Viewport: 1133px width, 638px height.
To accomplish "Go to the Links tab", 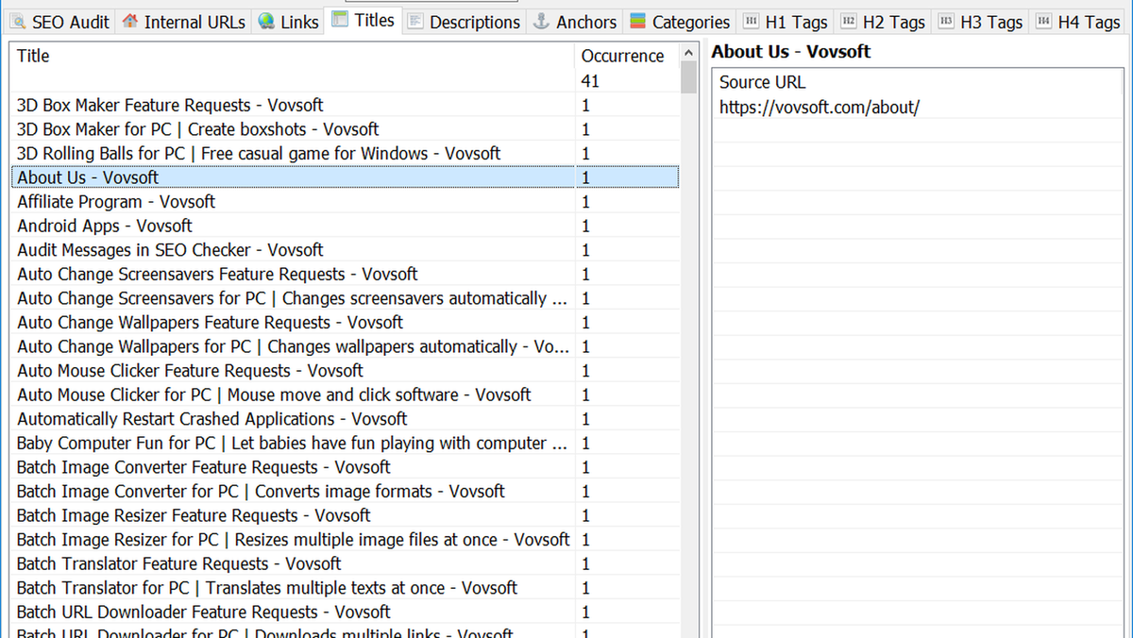I will tap(288, 21).
